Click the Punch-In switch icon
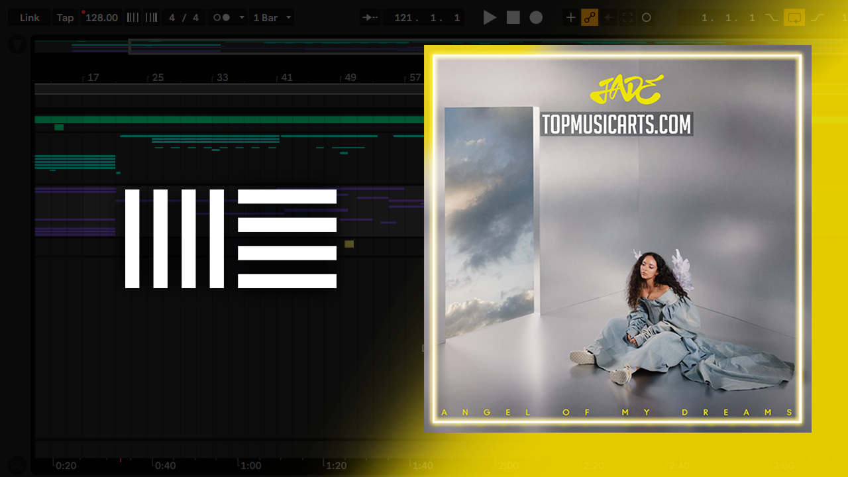 pos(771,18)
